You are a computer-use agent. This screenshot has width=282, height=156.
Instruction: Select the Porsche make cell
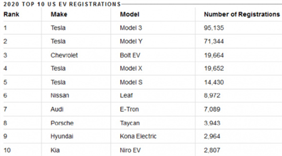tap(62, 123)
